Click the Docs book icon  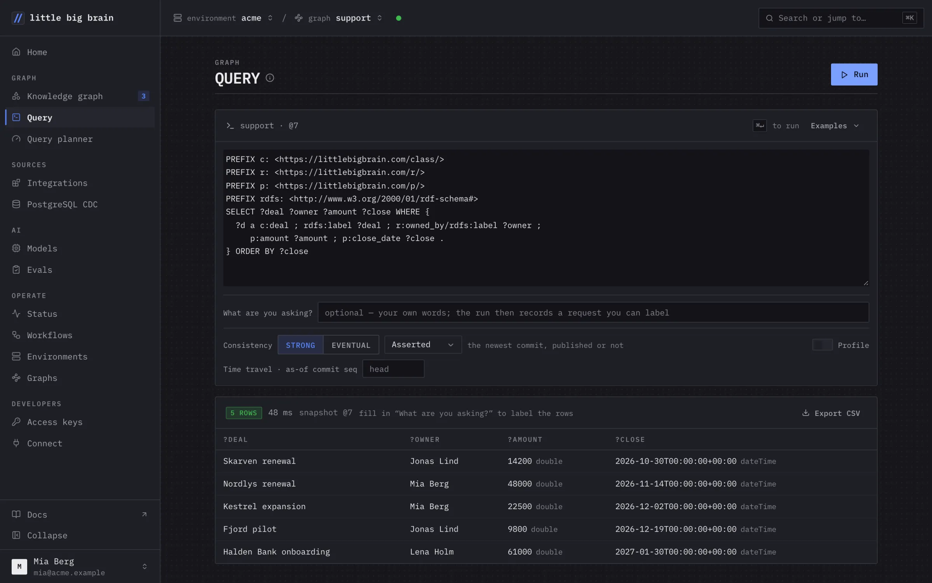click(16, 514)
